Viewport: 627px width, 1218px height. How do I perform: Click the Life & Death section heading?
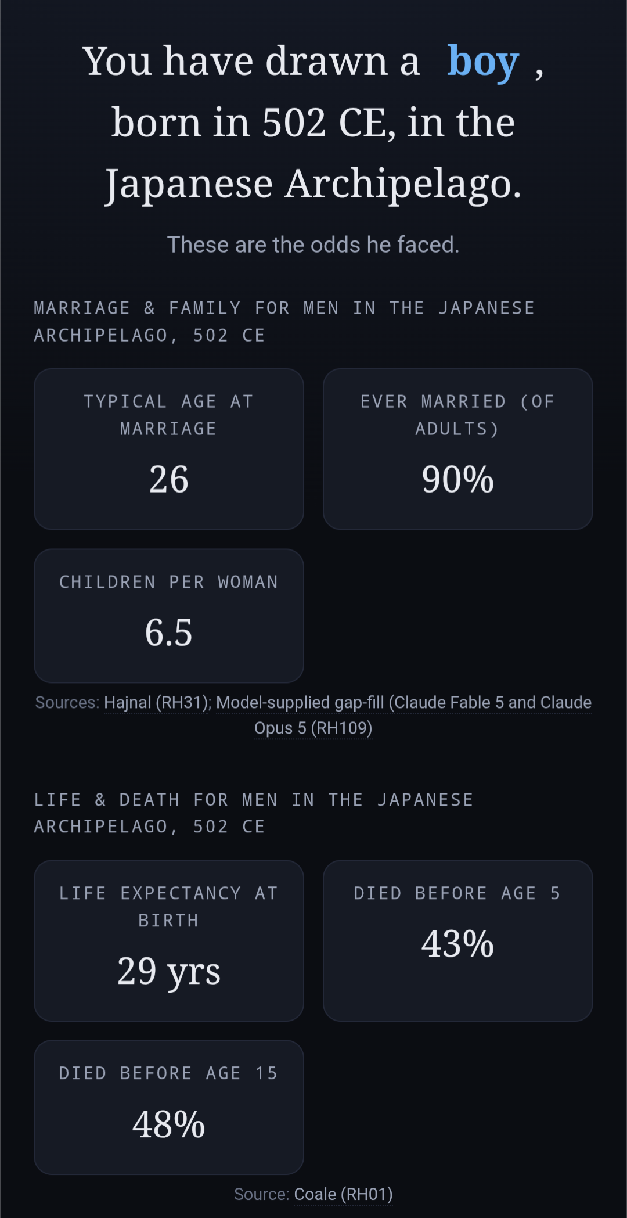pyautogui.click(x=254, y=813)
